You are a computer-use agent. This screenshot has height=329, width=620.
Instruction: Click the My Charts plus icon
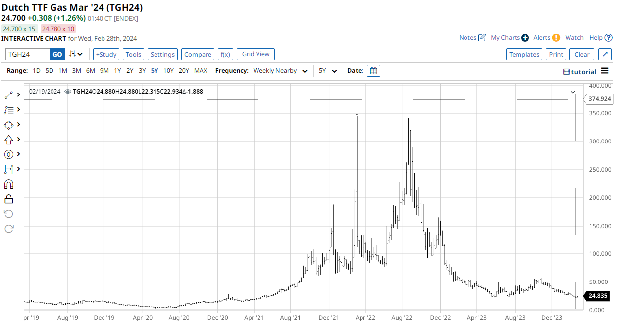(x=525, y=38)
